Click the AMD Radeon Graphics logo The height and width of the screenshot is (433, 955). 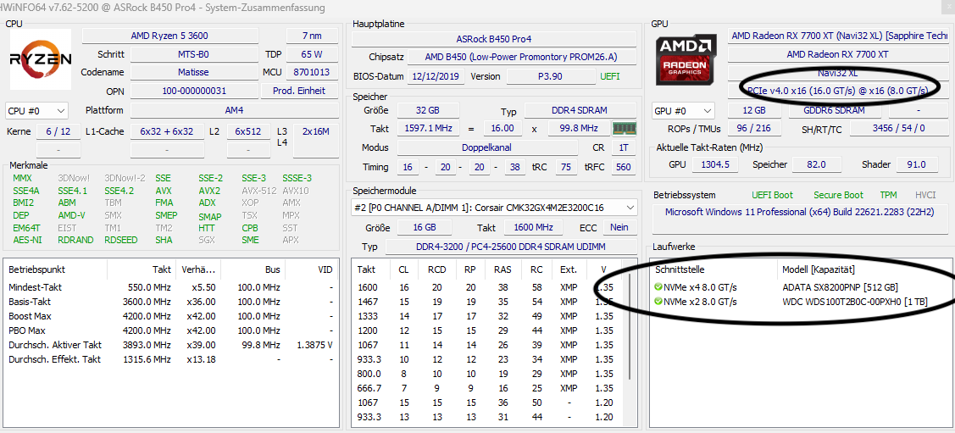pyautogui.click(x=686, y=59)
